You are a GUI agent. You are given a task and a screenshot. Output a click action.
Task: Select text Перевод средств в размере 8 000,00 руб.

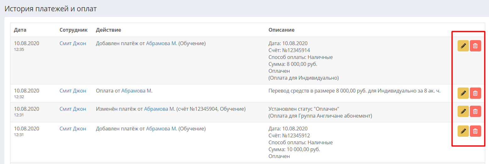(316, 91)
